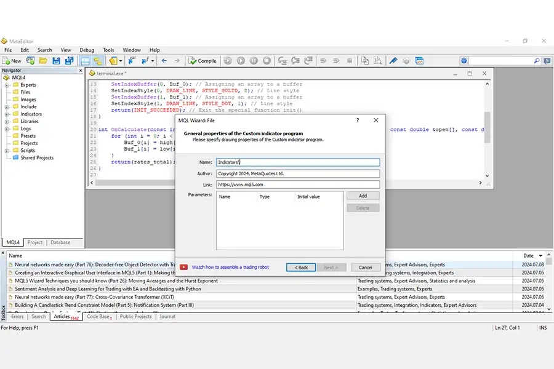Click the Link field in MQL Wizard

coord(298,184)
